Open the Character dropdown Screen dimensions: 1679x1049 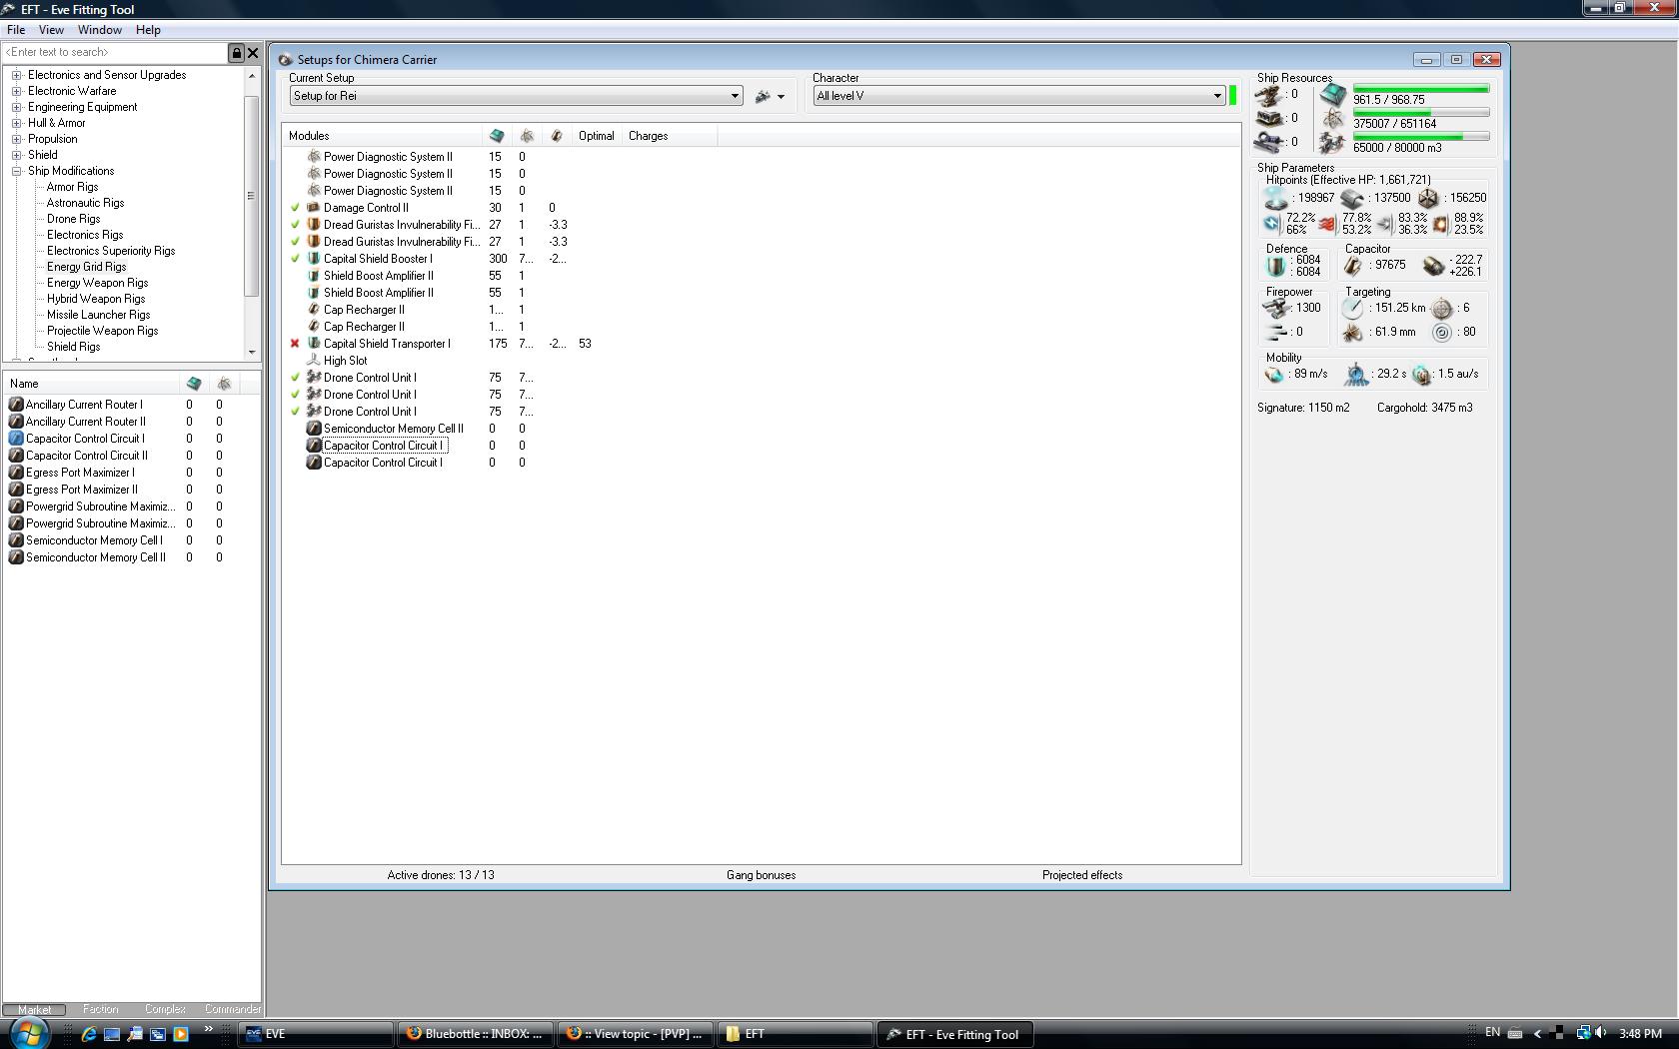[x=1217, y=97]
